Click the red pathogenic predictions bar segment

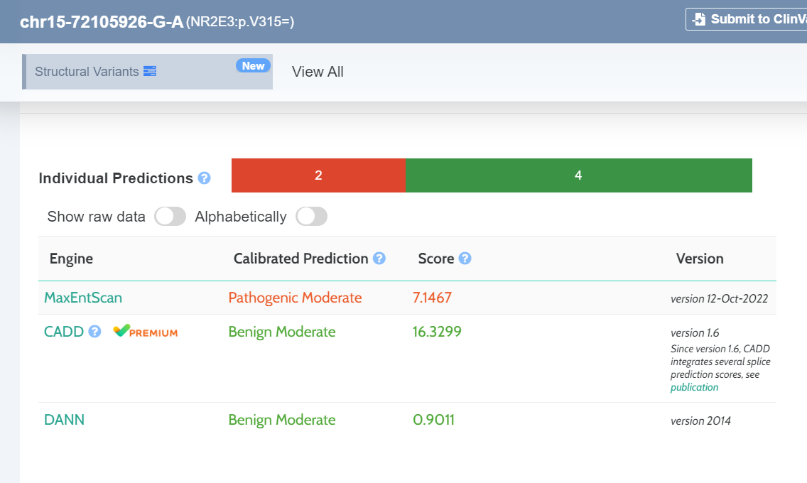point(318,175)
